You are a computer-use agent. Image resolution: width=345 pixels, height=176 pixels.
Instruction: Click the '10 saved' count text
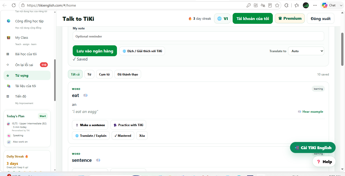click(x=323, y=74)
